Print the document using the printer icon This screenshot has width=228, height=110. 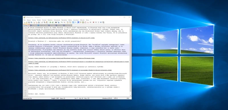[x=39, y=22]
